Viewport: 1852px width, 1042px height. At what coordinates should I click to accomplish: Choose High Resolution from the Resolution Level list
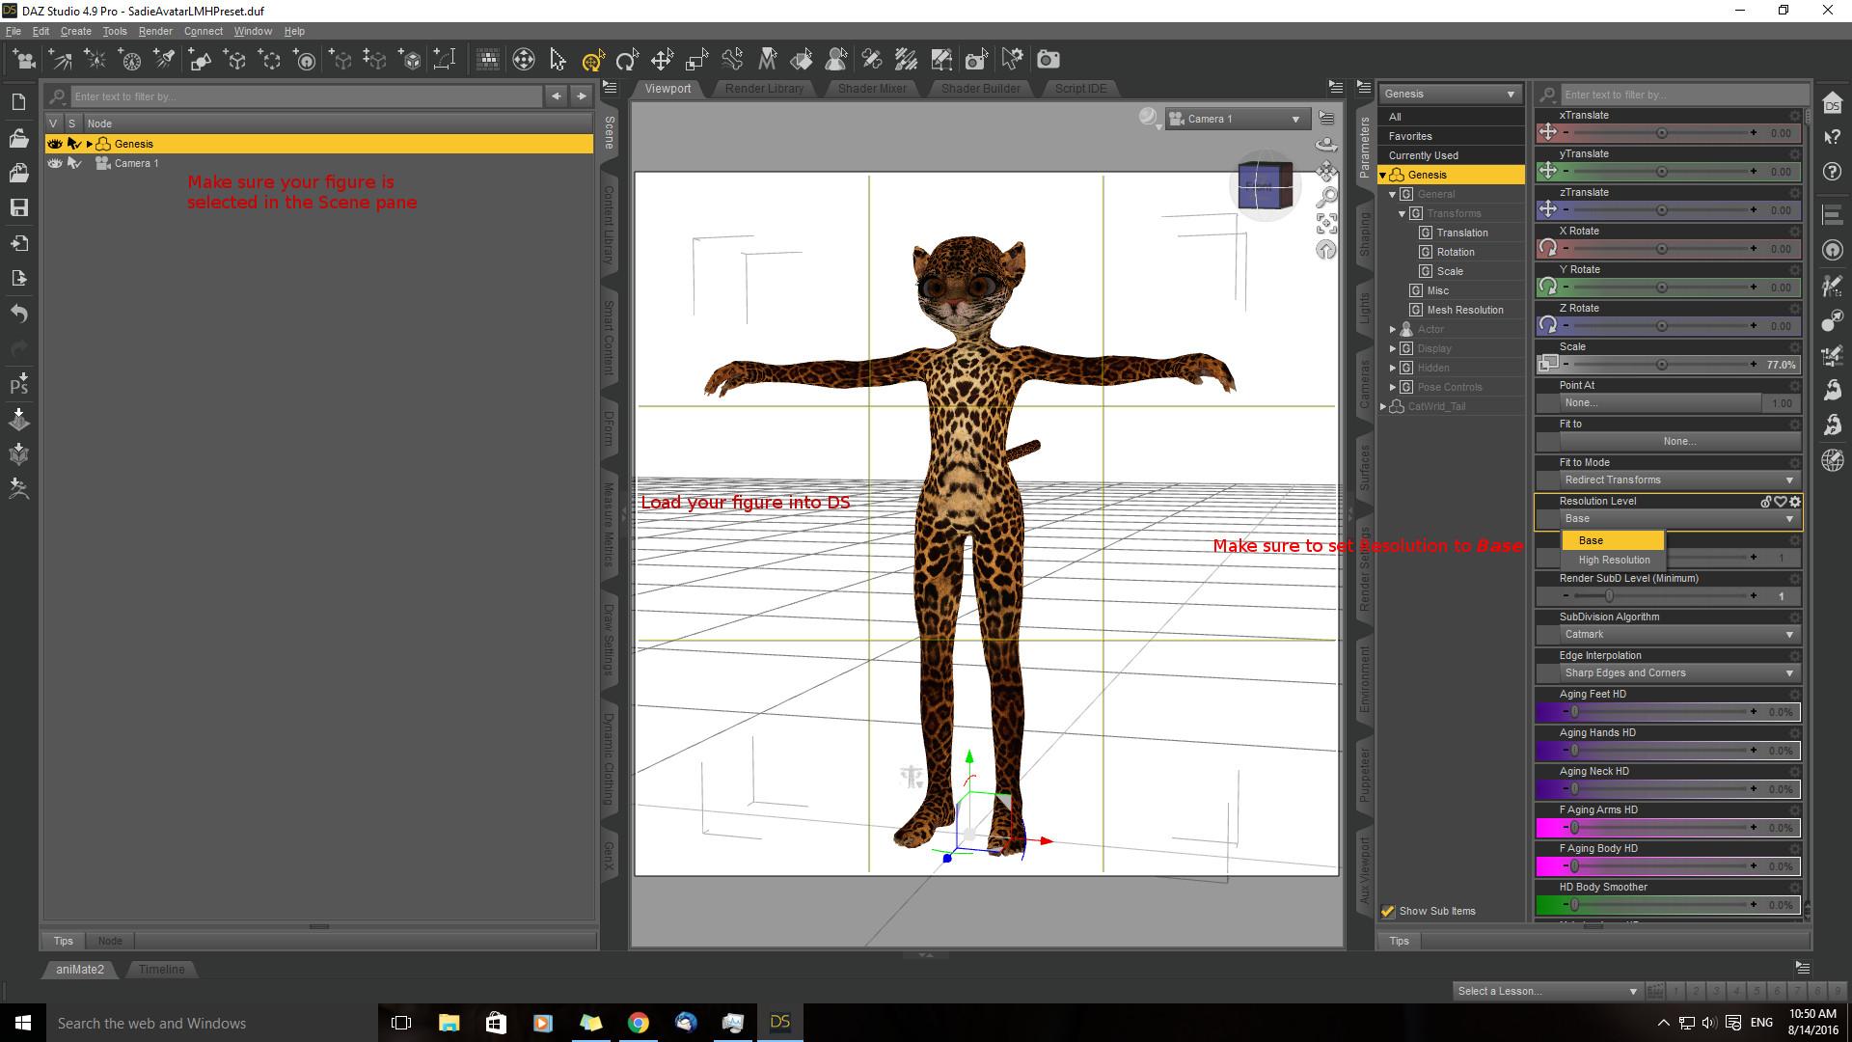(1614, 560)
